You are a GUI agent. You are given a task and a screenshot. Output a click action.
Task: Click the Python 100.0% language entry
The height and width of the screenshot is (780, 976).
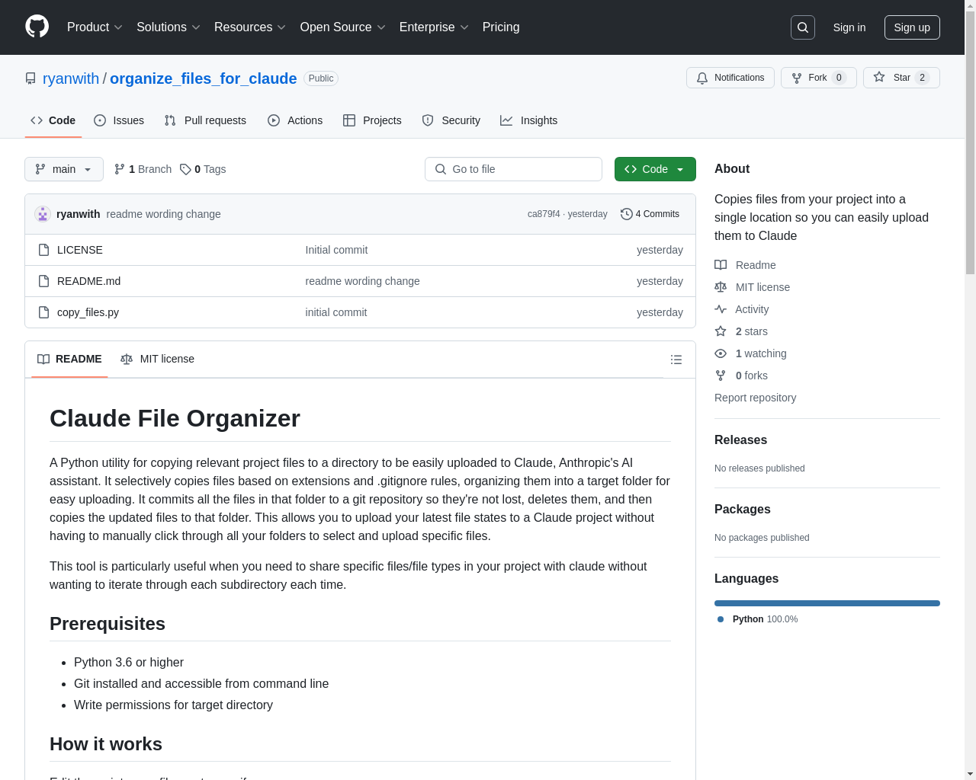758,619
